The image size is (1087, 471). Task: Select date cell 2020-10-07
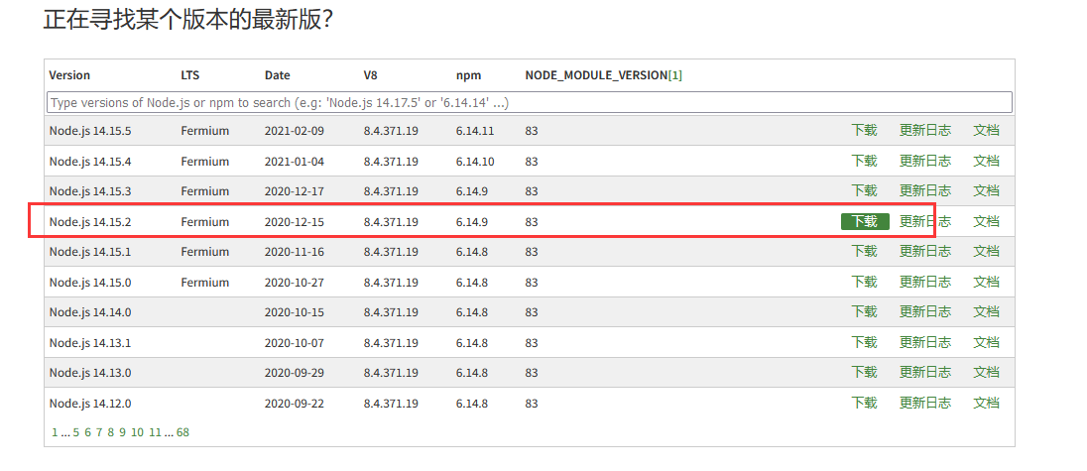click(x=294, y=343)
